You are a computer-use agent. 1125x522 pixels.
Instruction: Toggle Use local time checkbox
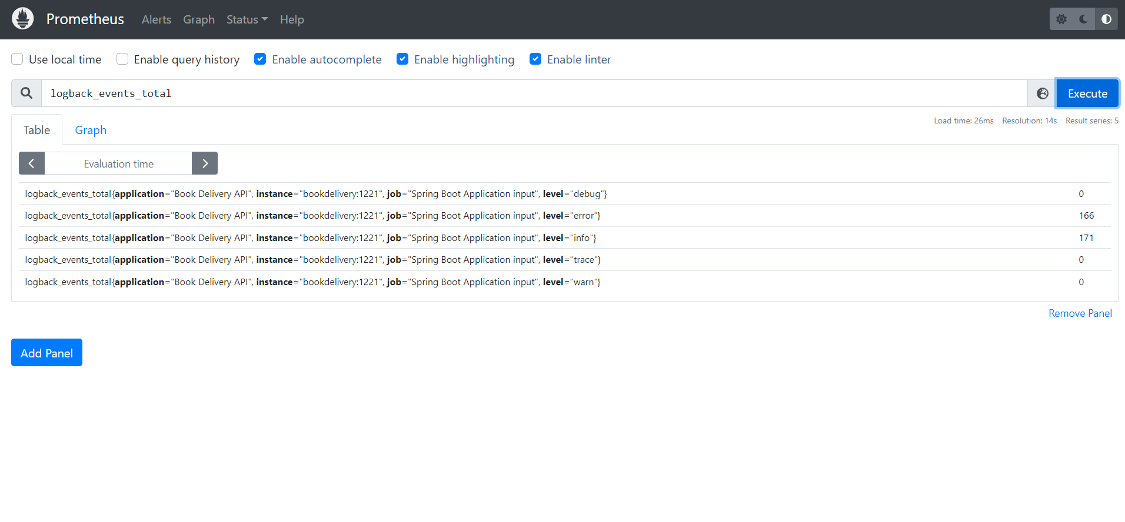coord(17,59)
